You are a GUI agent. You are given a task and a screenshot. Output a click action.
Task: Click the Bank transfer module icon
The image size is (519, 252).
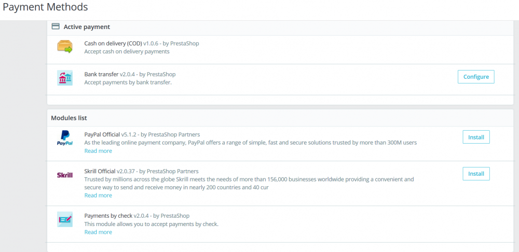(65, 78)
